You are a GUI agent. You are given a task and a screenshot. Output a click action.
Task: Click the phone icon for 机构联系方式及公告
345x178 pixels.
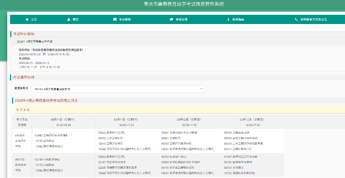(x=296, y=20)
